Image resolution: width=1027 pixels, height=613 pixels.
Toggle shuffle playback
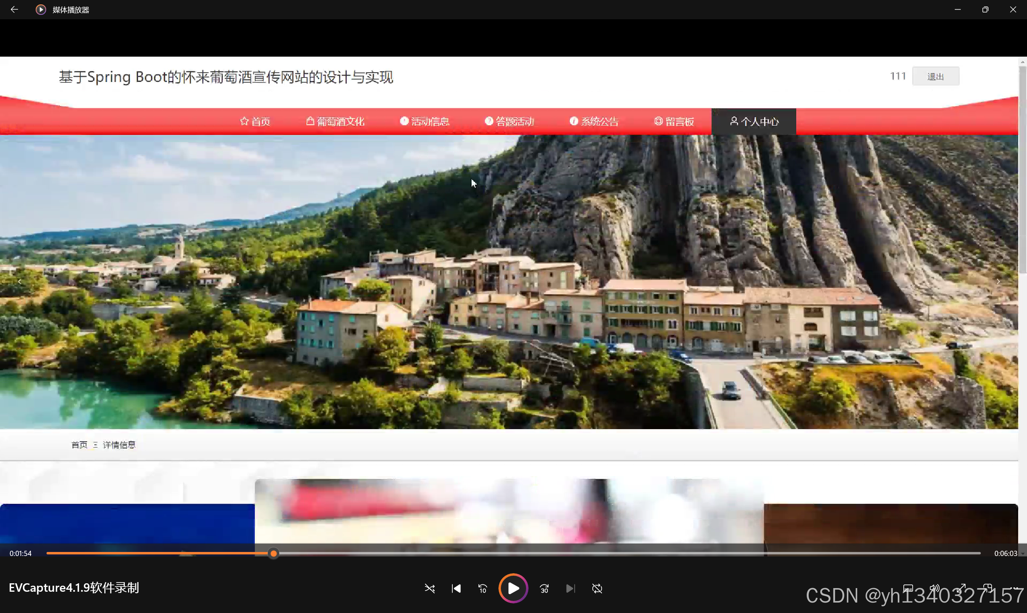(429, 588)
